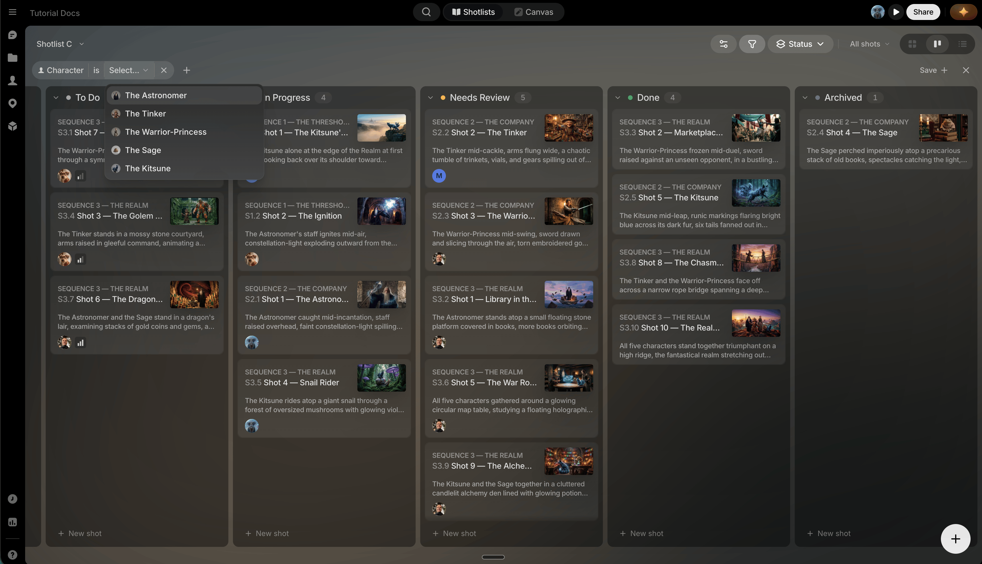Open the chart stats icon in sidebar

click(12, 522)
